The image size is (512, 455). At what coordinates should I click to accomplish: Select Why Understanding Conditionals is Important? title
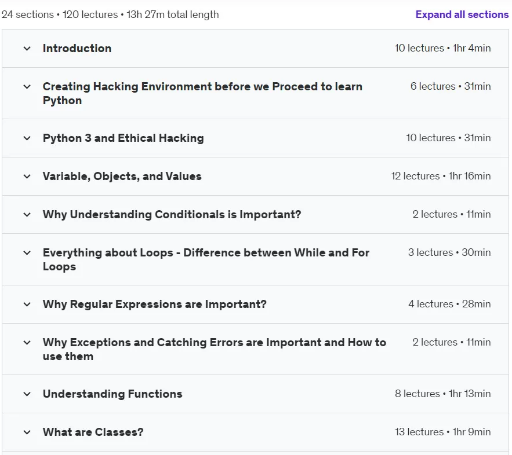coord(172,214)
